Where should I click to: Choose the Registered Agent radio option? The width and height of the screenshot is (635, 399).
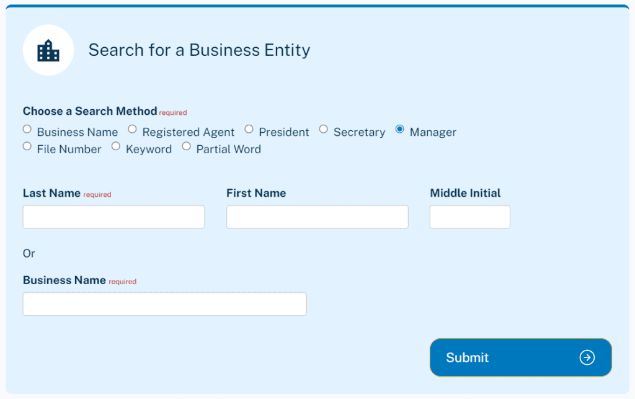[x=132, y=129]
